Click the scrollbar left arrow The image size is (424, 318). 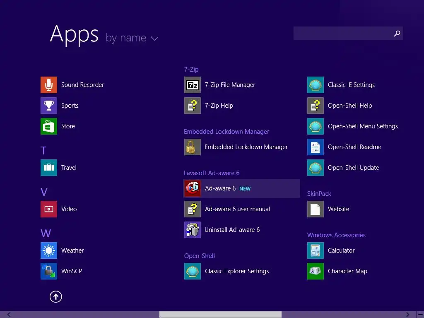coord(9,315)
